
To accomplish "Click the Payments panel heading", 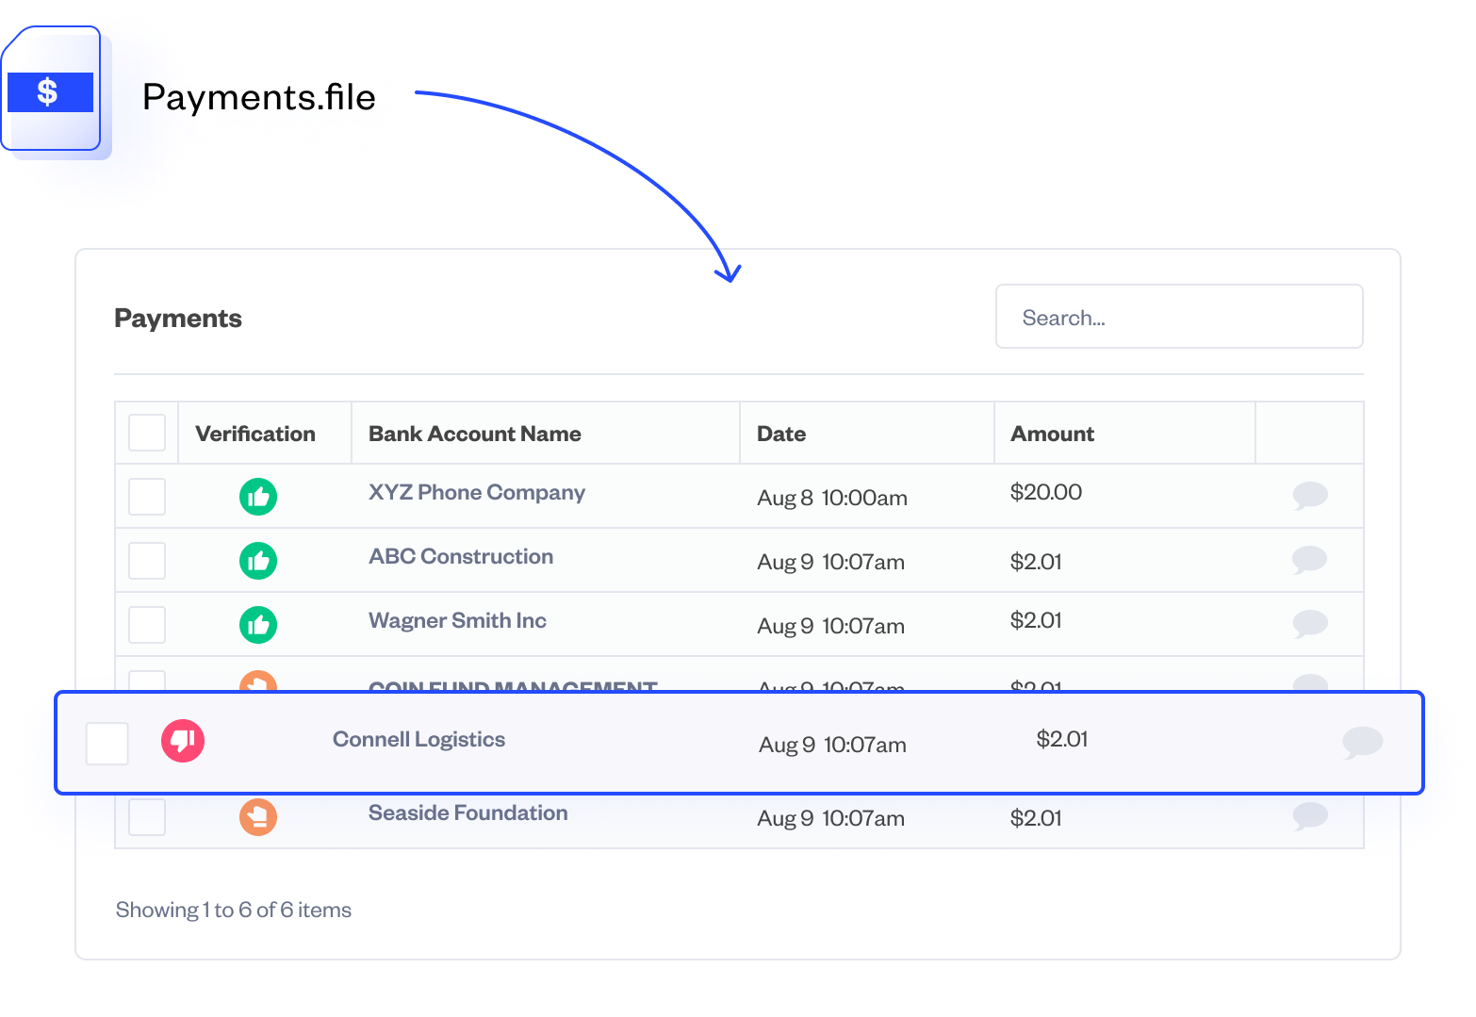I will 178,319.
